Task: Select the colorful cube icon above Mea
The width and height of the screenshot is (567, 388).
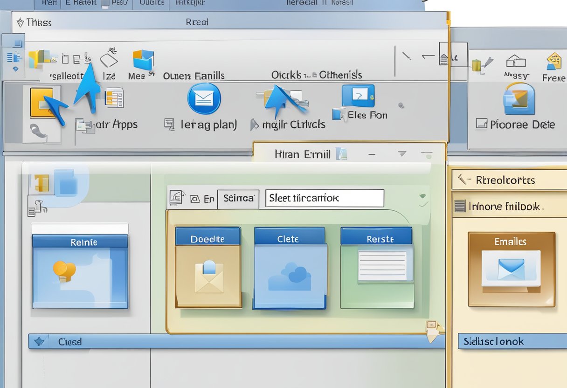Action: (x=143, y=60)
